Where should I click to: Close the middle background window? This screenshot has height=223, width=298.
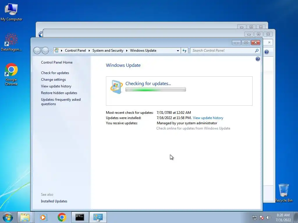click(x=268, y=34)
